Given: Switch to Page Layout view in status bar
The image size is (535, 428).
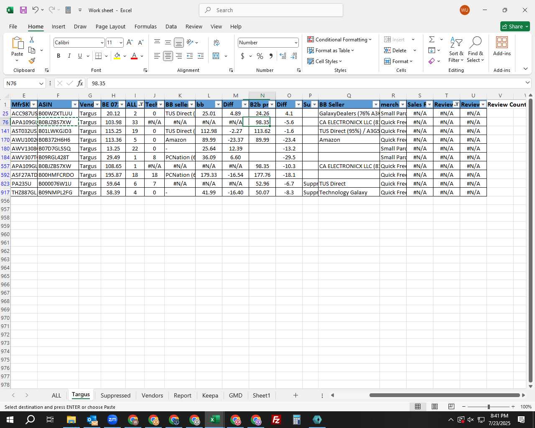Looking at the screenshot, I should (x=435, y=407).
